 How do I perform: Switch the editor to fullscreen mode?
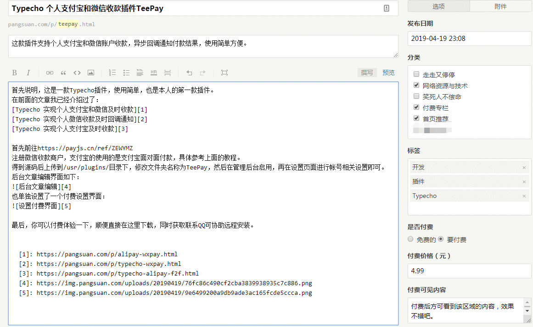[x=224, y=73]
